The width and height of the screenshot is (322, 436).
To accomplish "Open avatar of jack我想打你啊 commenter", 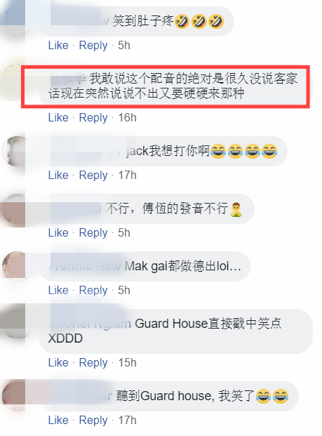I will (x=18, y=151).
